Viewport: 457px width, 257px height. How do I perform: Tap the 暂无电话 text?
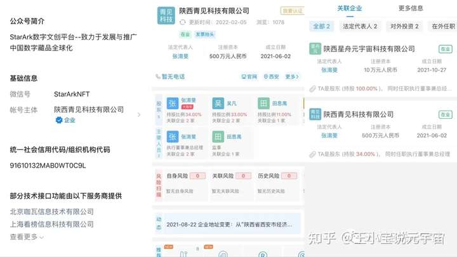point(173,77)
